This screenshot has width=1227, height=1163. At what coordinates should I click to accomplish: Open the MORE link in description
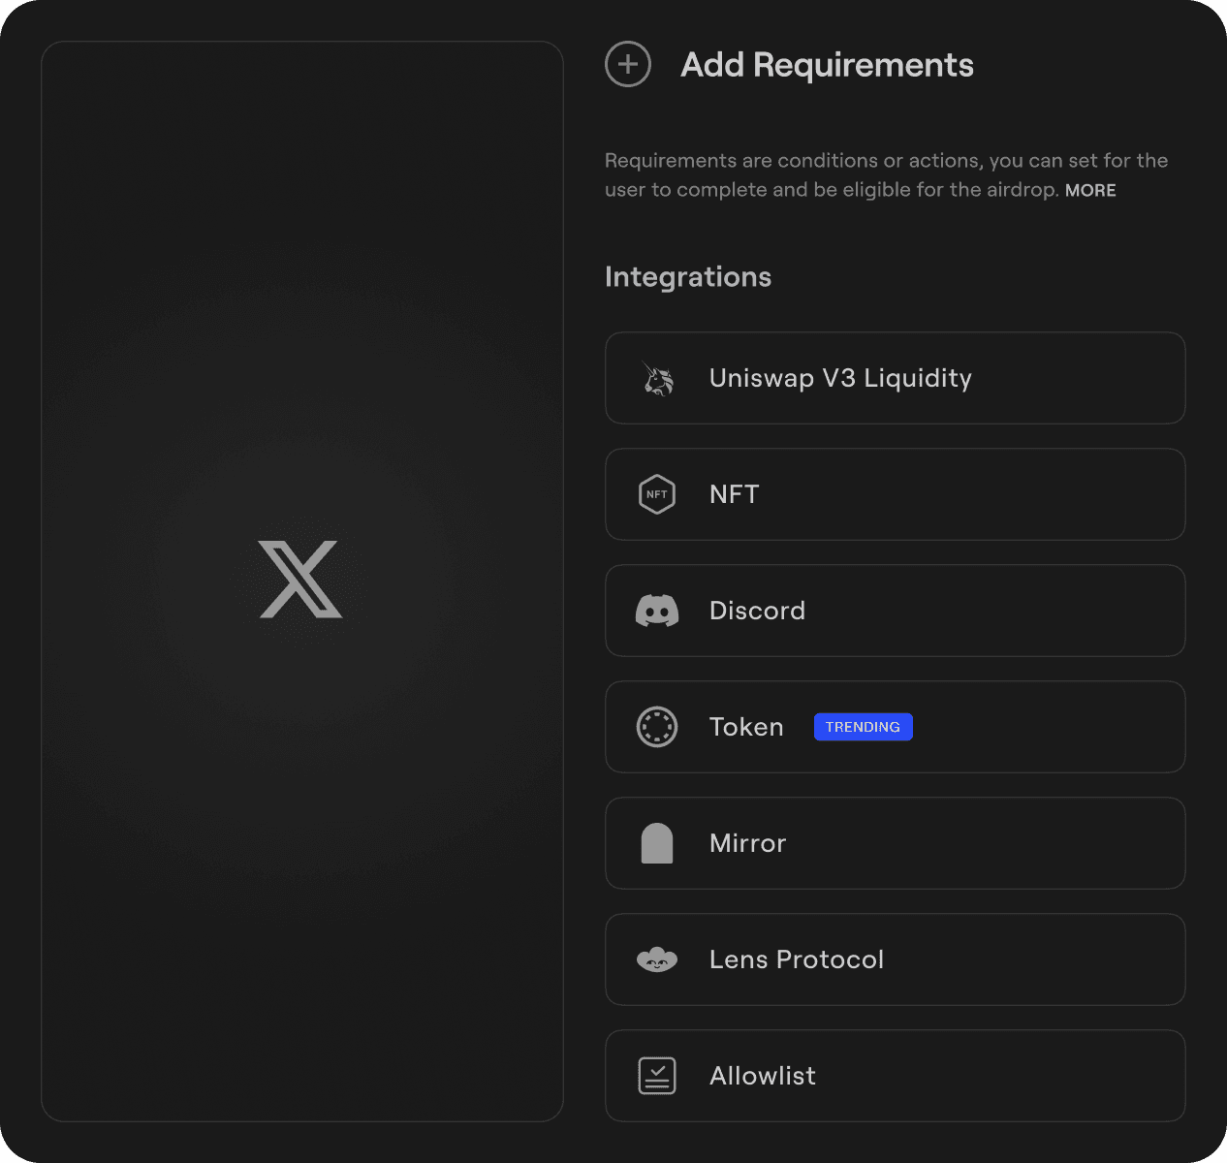[1090, 190]
